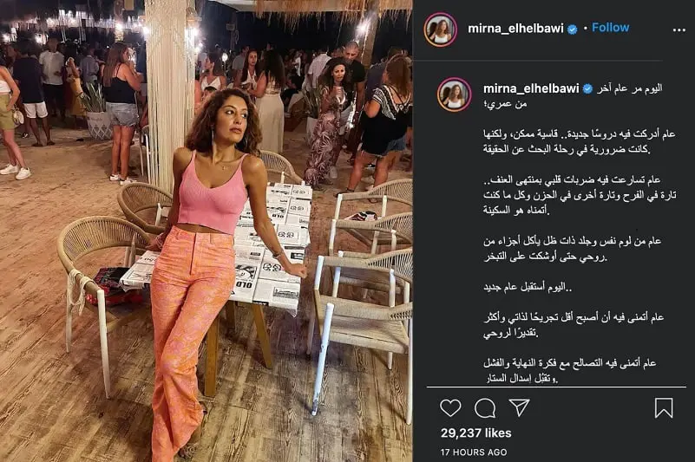Click the verified badge in the post header
695x462 pixels.
point(572,29)
